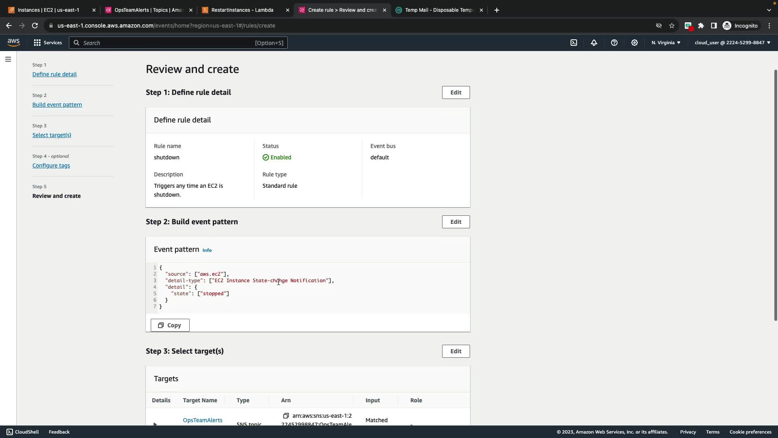Switch to the RestartInstances Lambda tab

tap(242, 10)
